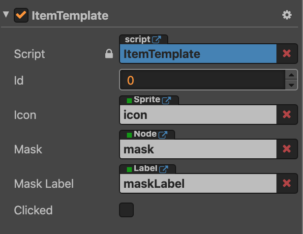Click the script type external-link icon
Screen dimensions: 303x234
(x=157, y=39)
